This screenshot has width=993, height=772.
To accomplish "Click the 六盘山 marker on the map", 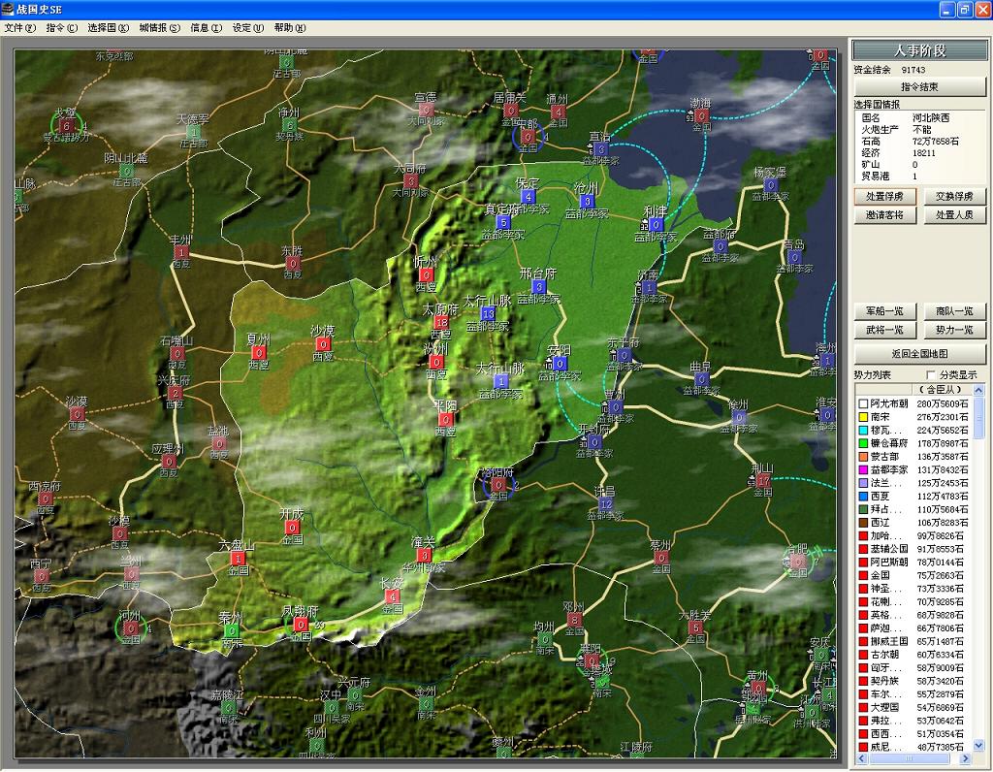I will (x=238, y=559).
